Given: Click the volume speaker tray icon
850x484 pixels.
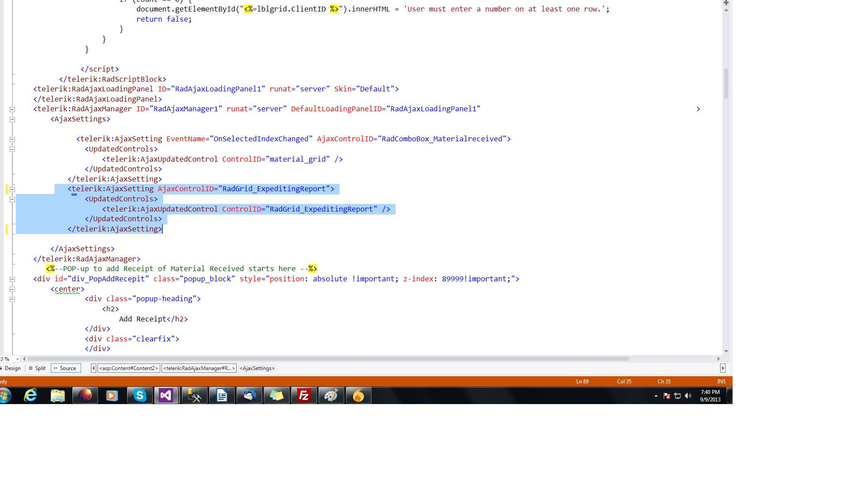Looking at the screenshot, I should (688, 396).
